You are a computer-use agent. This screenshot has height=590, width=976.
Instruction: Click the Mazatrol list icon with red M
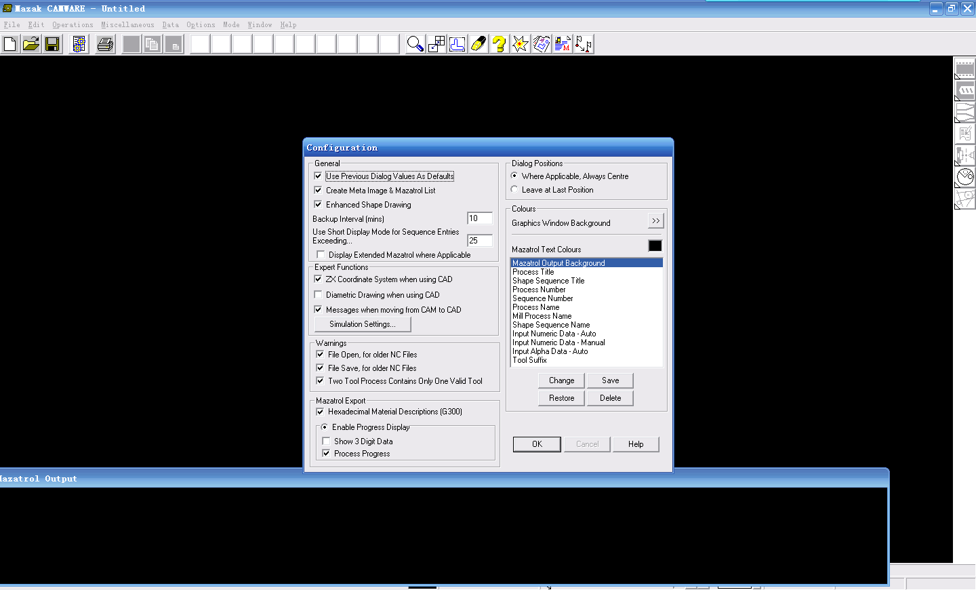pyautogui.click(x=562, y=45)
